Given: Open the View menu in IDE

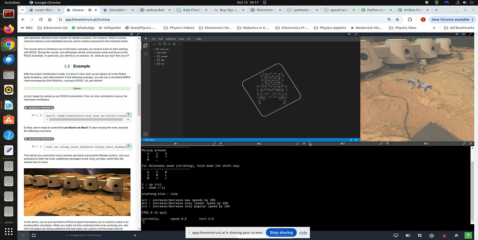Looking at the screenshot, I should click(x=182, y=39).
